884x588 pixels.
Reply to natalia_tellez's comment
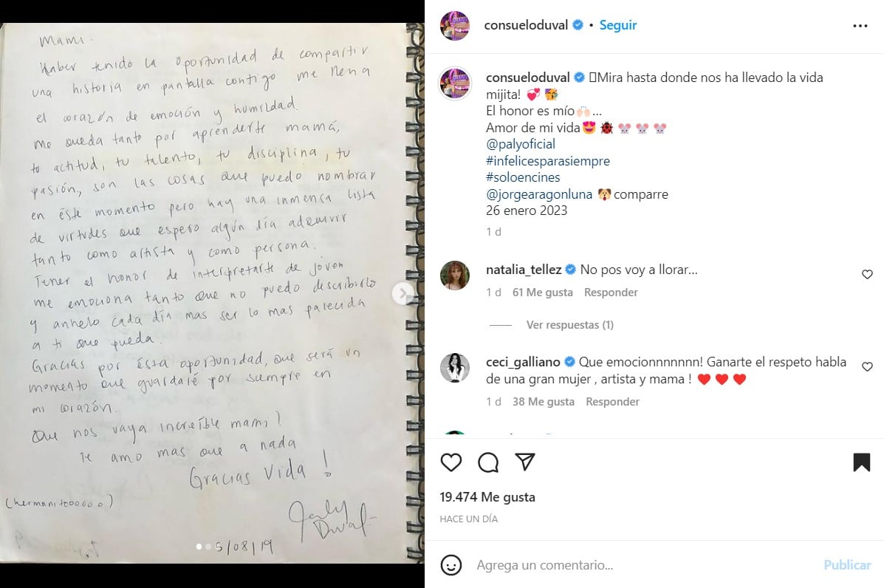pos(611,293)
